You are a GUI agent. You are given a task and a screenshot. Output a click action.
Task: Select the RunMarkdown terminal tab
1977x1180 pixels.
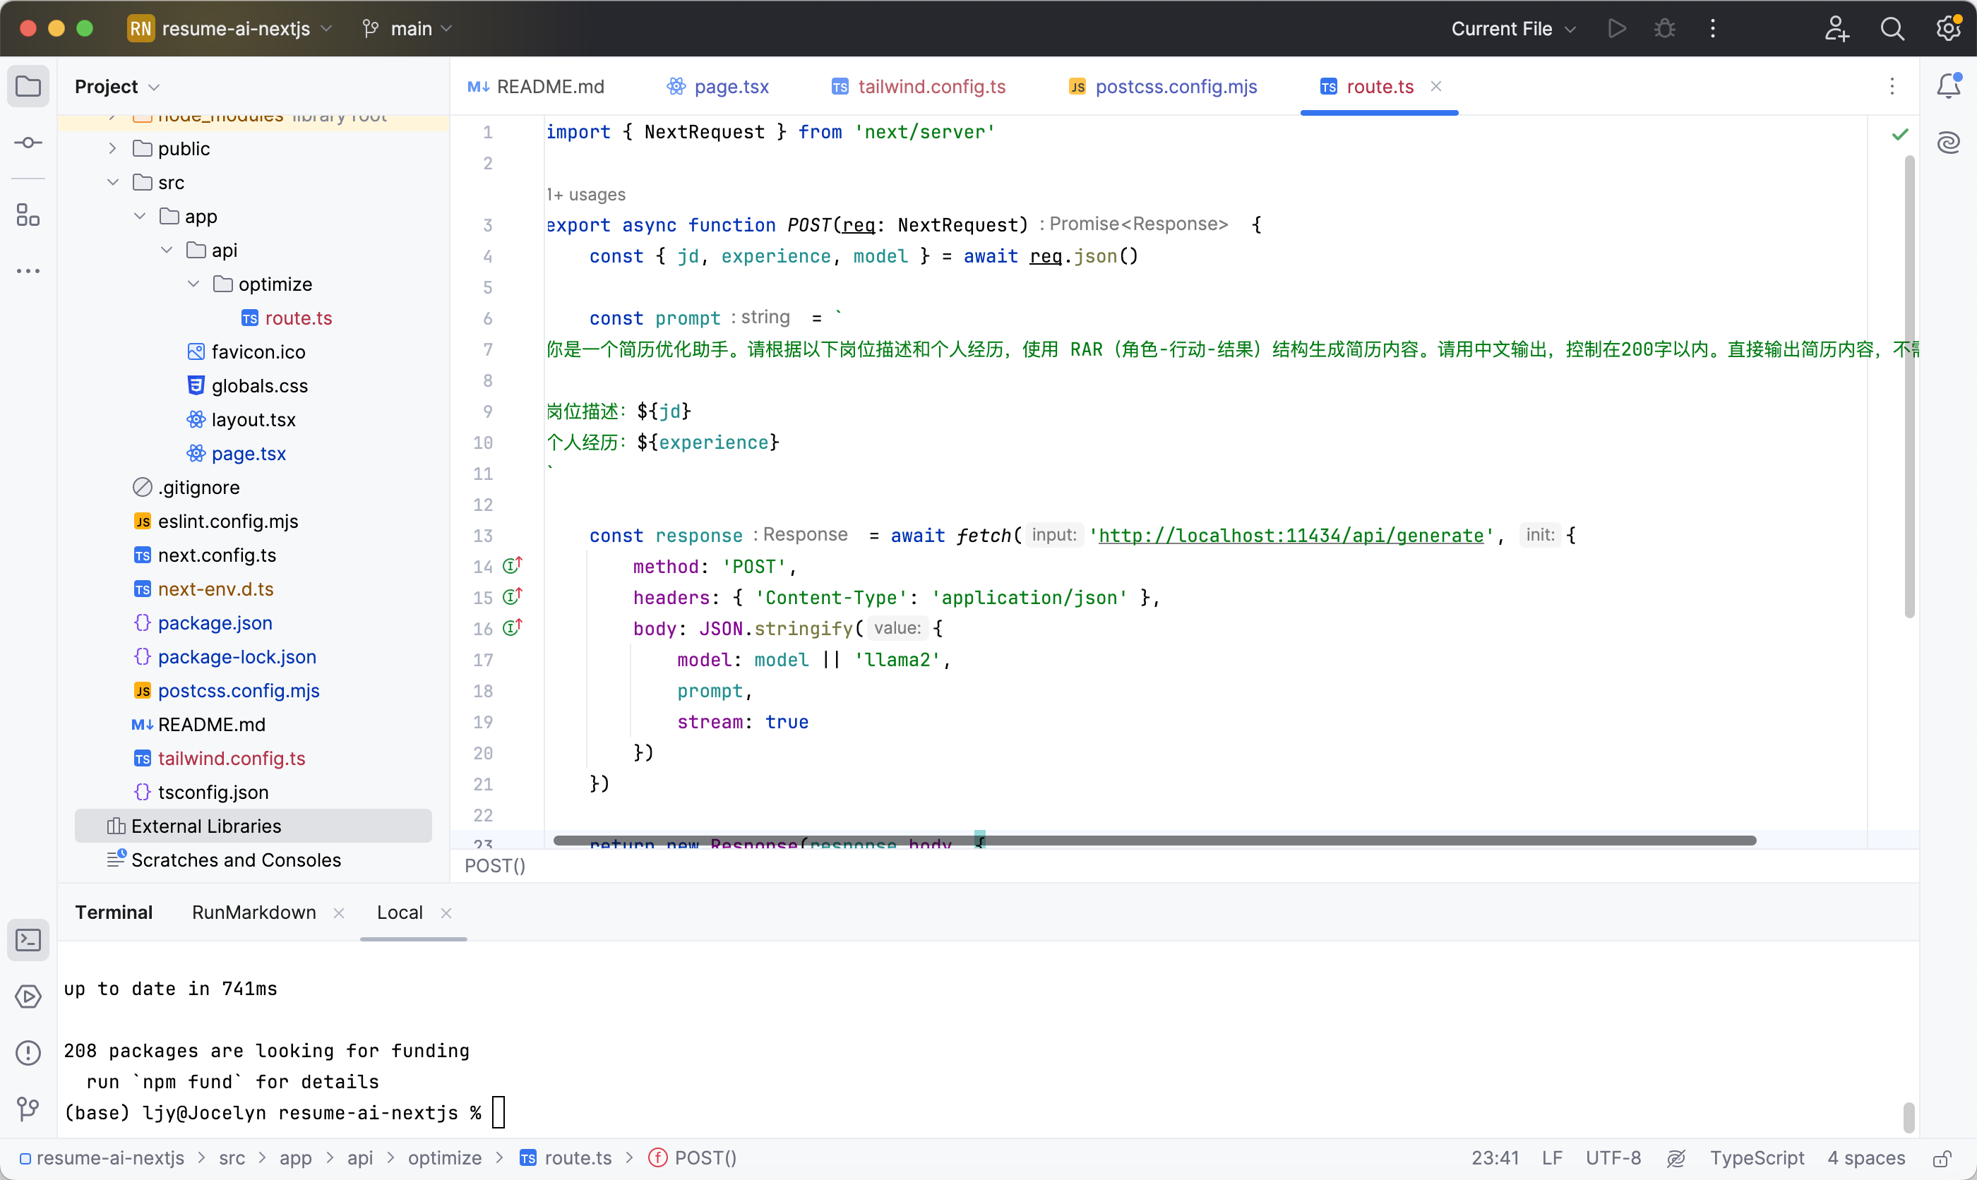point(253,913)
